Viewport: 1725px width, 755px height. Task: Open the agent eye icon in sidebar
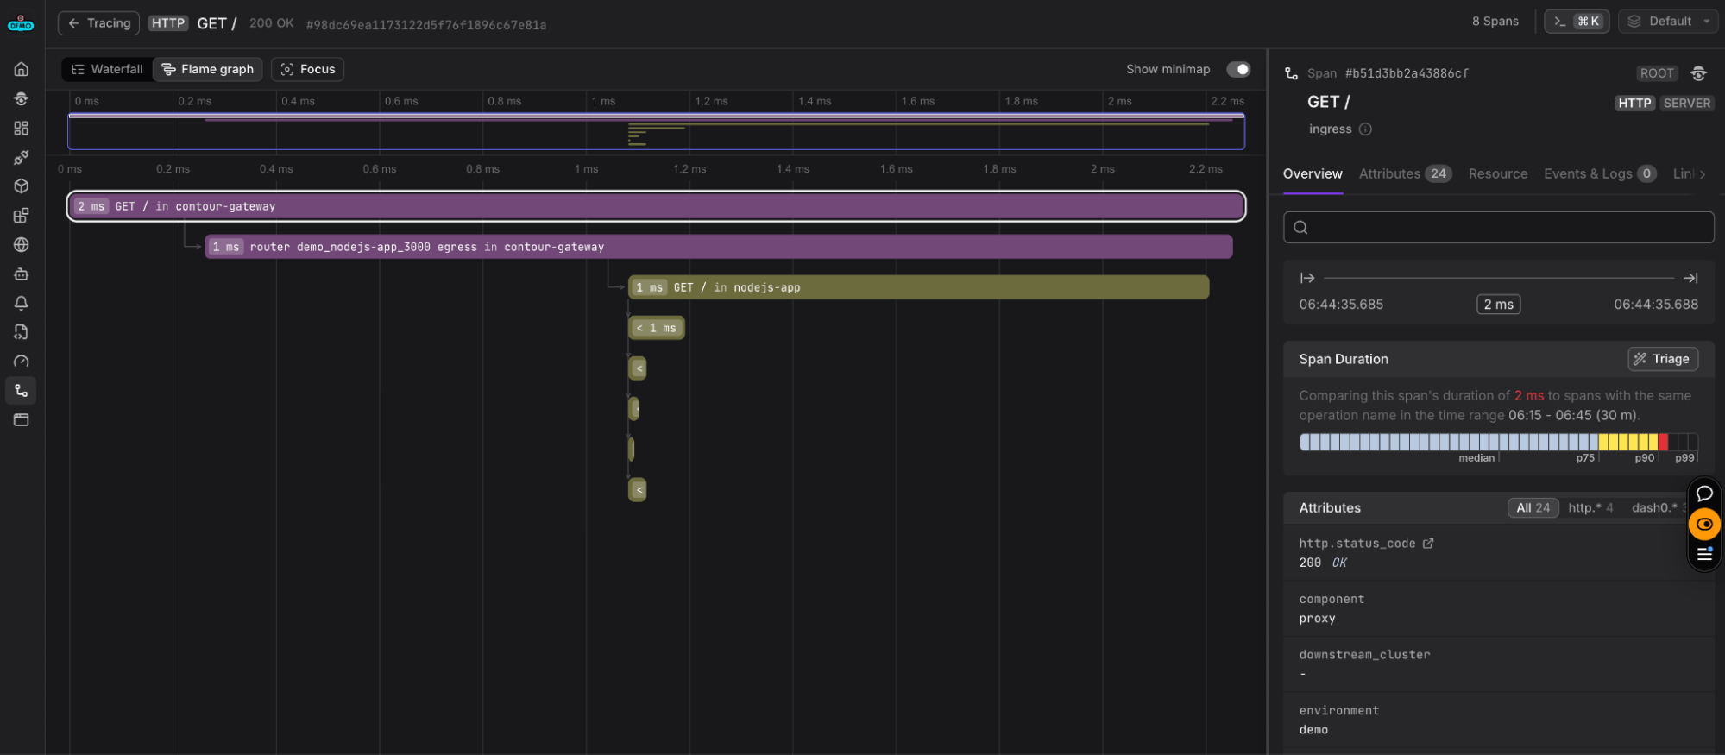(22, 98)
